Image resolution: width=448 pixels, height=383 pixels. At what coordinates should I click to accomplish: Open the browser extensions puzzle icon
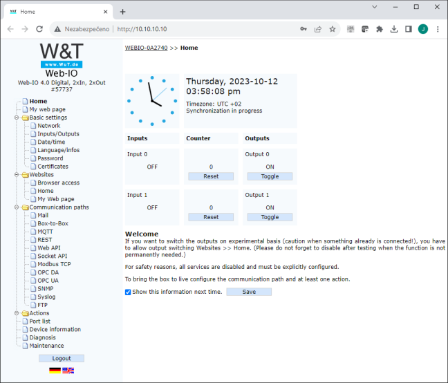click(380, 29)
